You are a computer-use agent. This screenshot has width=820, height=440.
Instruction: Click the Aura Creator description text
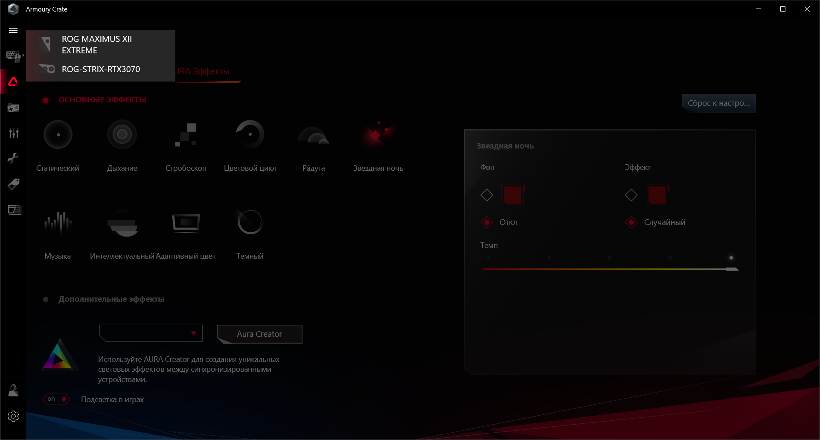189,370
